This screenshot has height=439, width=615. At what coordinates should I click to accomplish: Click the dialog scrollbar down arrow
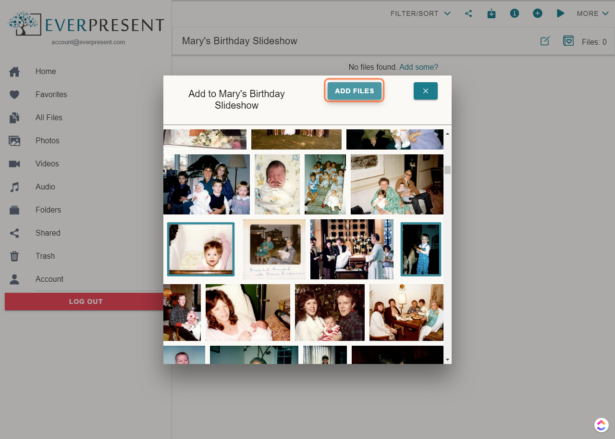tap(447, 360)
